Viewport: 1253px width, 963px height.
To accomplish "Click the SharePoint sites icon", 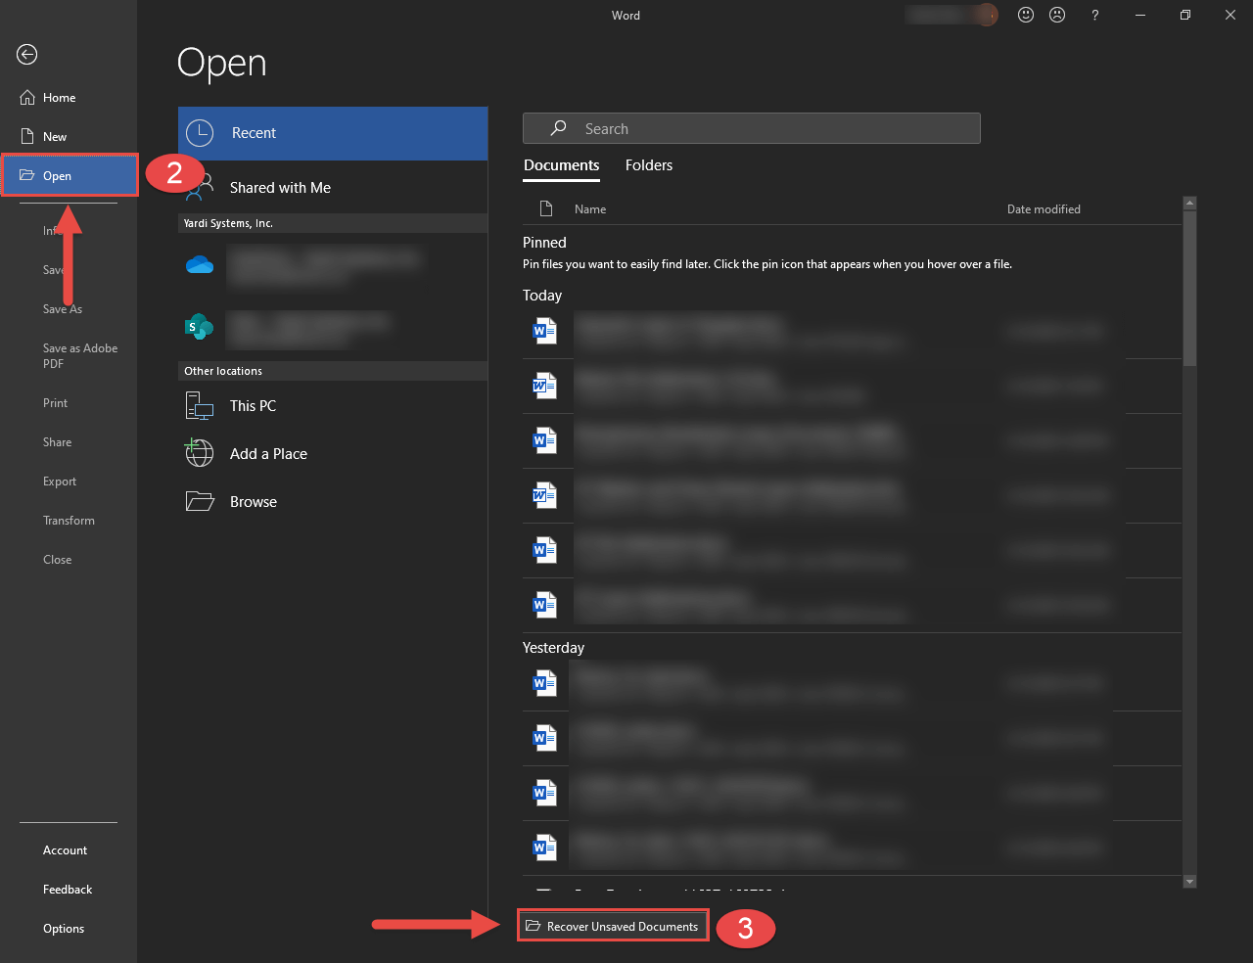I will (x=200, y=328).
